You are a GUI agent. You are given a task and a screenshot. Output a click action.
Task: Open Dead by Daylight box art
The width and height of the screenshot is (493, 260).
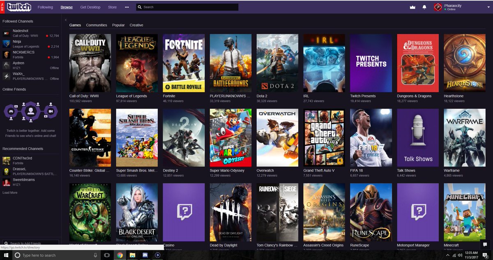point(230,212)
